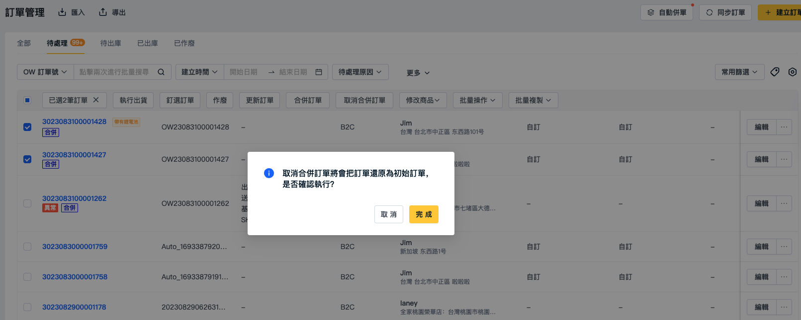Click the import (匯入) icon
This screenshot has height=320, width=801.
point(62,12)
